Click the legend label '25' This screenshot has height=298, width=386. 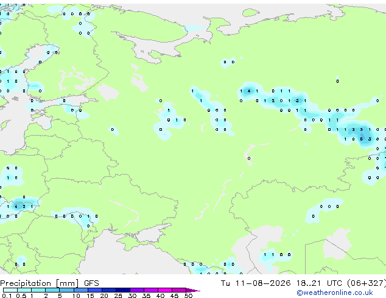(118, 296)
